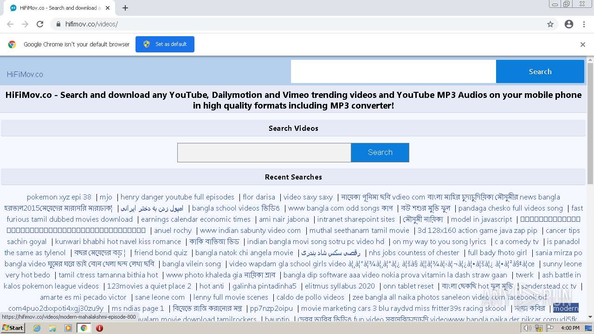
Task: Open 'nhs jobs countess of chester' link
Action: [x=414, y=253]
